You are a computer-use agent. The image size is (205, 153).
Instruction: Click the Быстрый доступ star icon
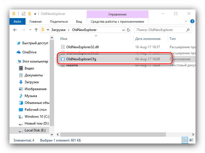pyautogui.click(x=19, y=43)
